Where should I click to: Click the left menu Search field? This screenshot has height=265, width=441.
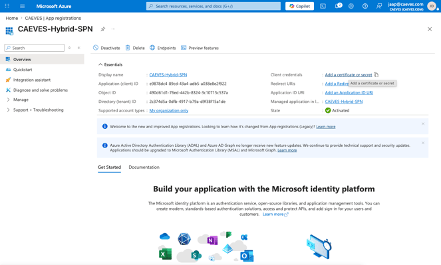coord(35,48)
